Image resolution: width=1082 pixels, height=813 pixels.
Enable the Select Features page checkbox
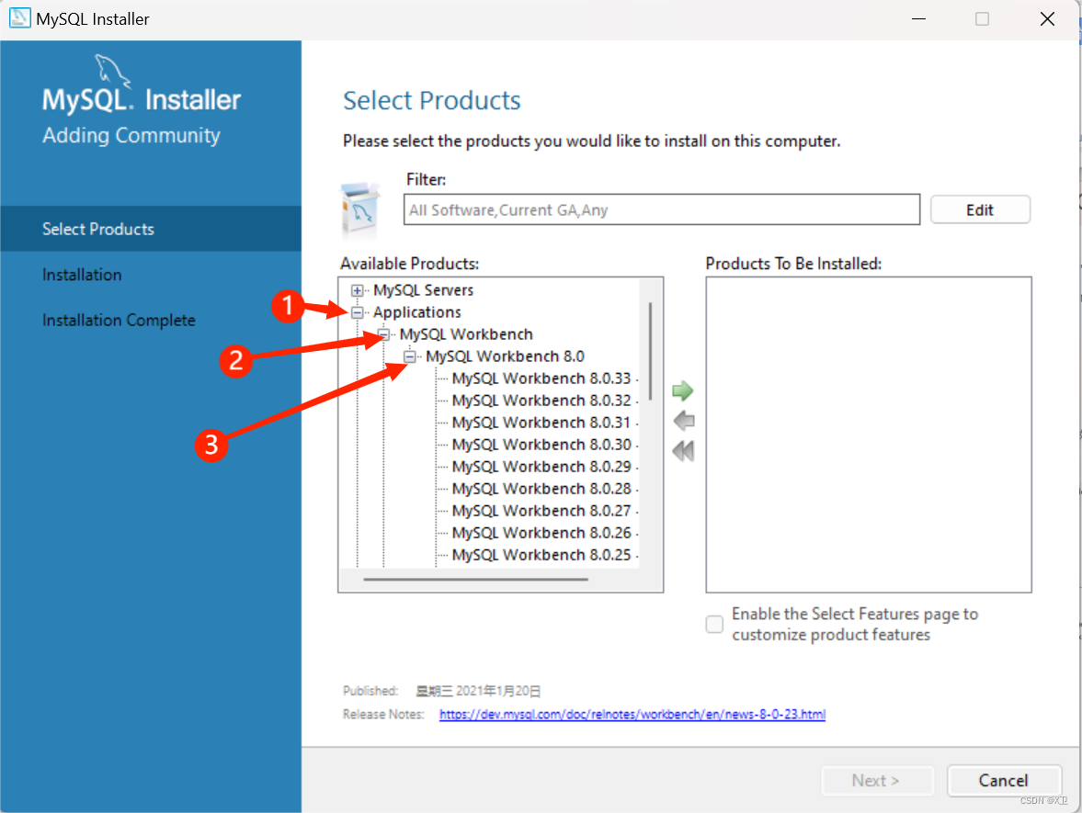coord(714,624)
